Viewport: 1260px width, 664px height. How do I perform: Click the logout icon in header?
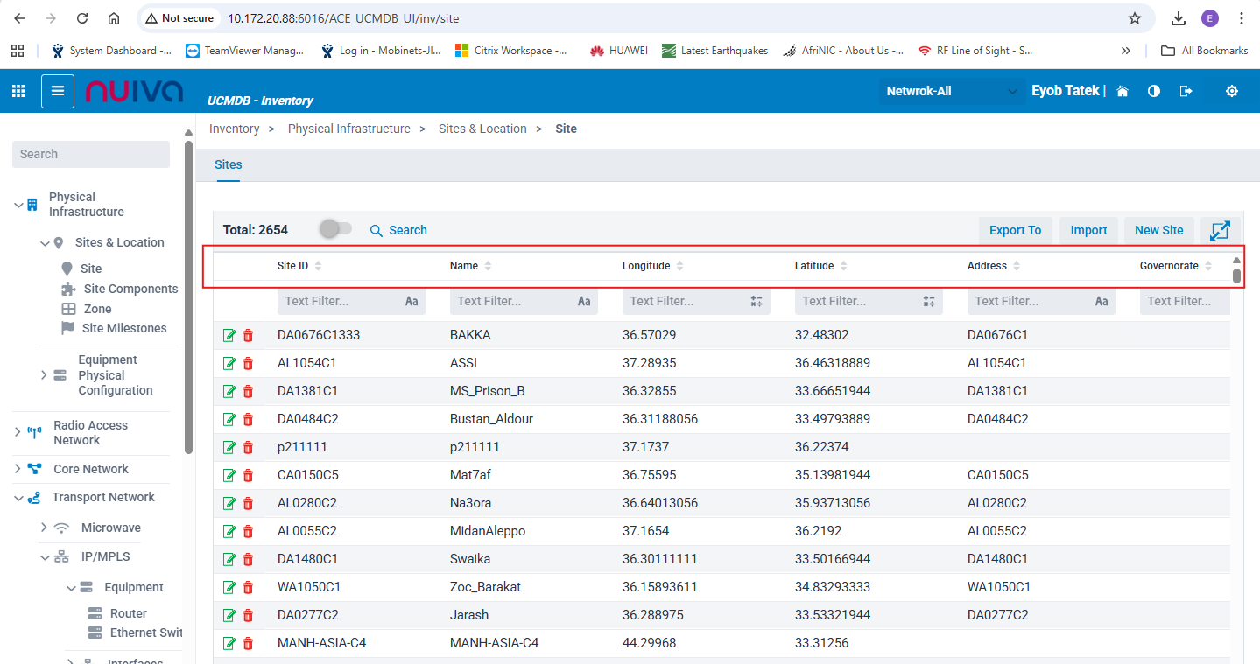1186,91
